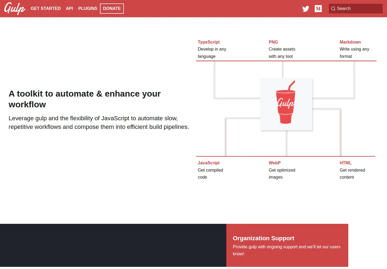
Task: Click the Gulp logo in navbar
Action: click(15, 9)
